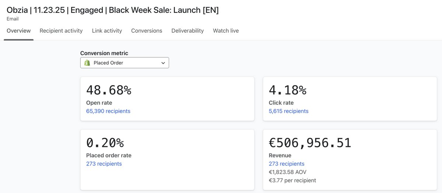This screenshot has height=193, width=442.
Task: Click 273 recipients under Placed order rate
Action: 104,164
